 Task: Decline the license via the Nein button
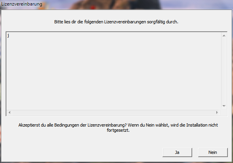coord(213,152)
